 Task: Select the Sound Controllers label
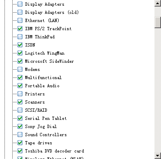[46, 135]
